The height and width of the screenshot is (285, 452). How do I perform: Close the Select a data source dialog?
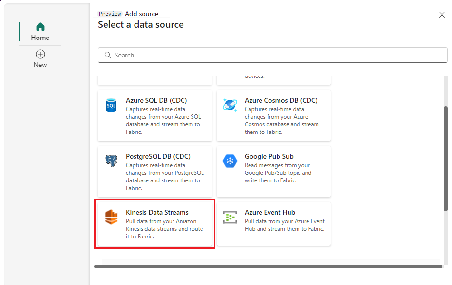(442, 15)
